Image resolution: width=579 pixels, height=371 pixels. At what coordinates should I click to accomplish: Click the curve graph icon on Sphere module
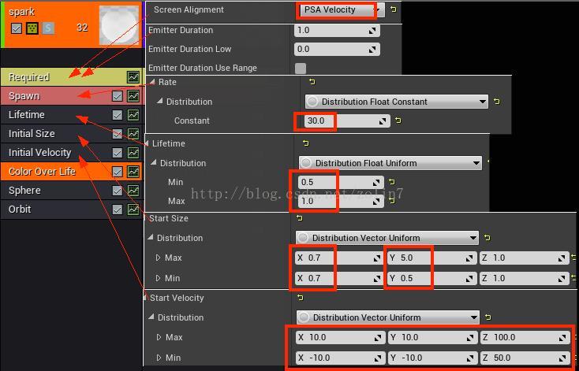click(133, 191)
